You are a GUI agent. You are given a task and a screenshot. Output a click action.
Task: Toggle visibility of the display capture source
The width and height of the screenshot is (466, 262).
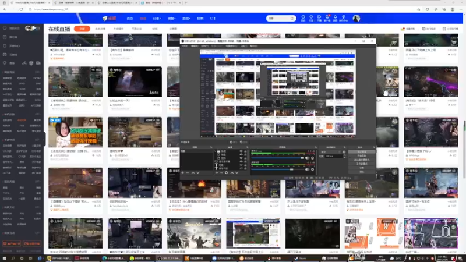241,161
